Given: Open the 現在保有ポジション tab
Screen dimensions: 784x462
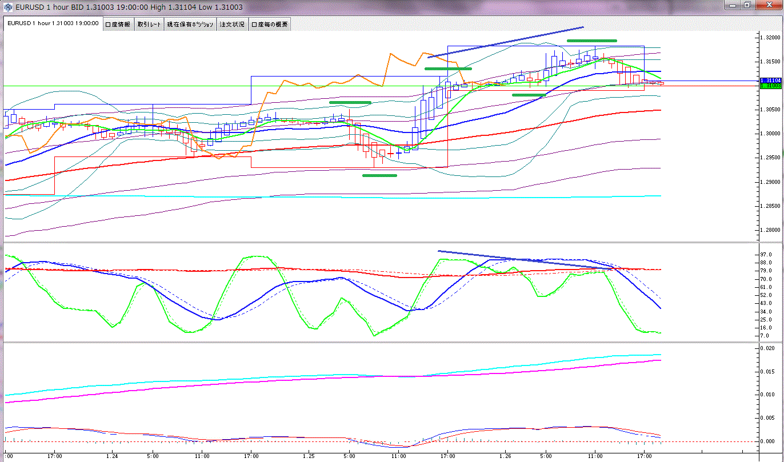Looking at the screenshot, I should click(190, 24).
